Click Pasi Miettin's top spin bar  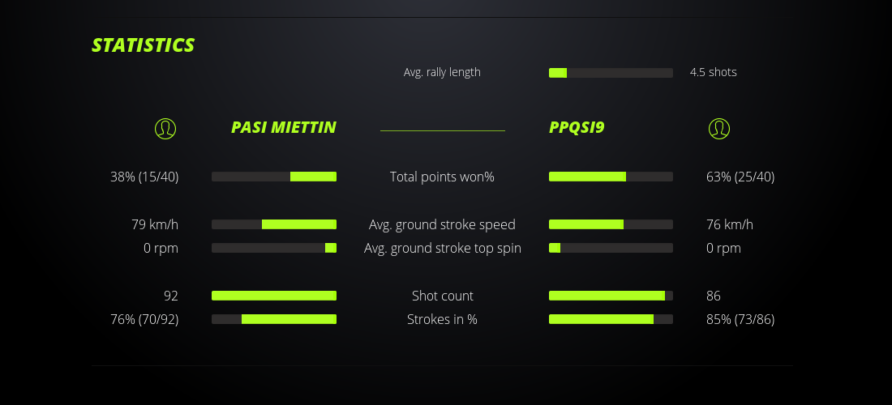click(274, 248)
